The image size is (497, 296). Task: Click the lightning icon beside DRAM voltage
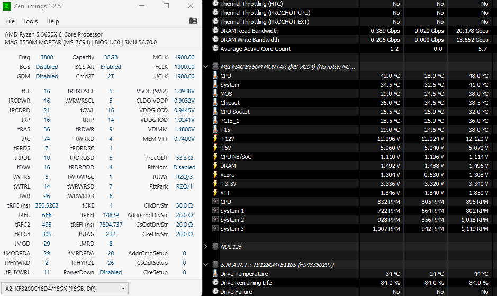pyautogui.click(x=215, y=166)
